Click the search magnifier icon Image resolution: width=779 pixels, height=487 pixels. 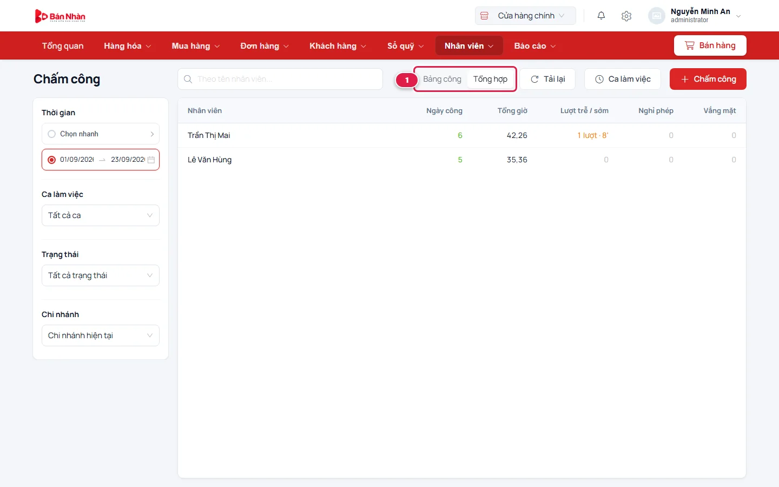coord(188,79)
